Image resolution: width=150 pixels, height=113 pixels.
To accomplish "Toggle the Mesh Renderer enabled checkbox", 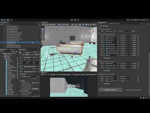I will (x=23, y=72).
